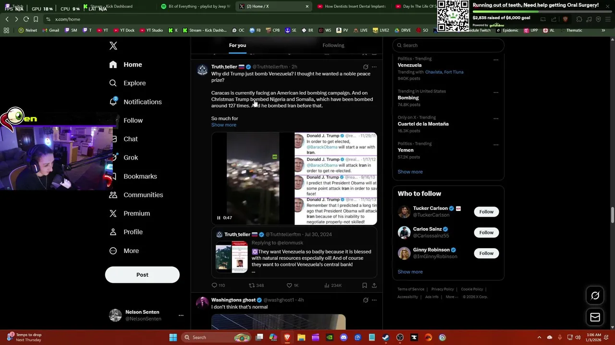Close the Home / X browser tab
The width and height of the screenshot is (615, 345).
tap(307, 6)
